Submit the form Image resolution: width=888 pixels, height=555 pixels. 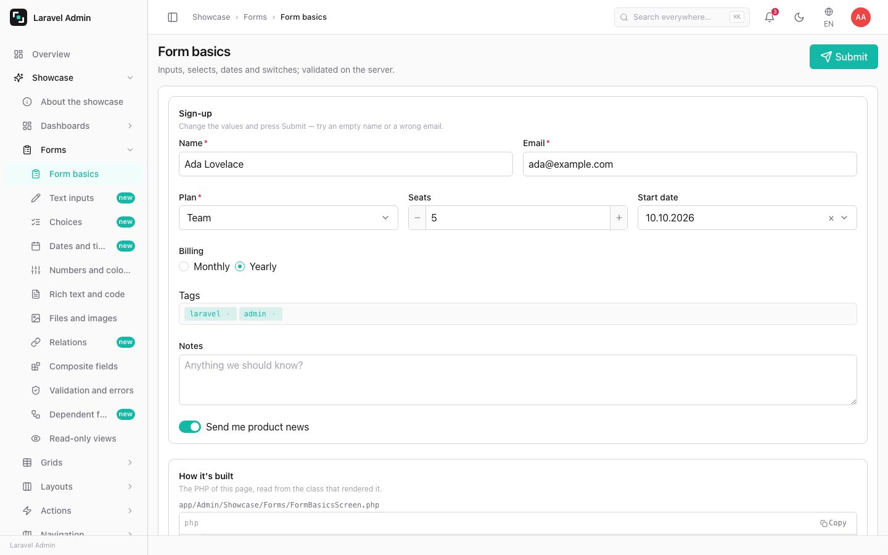[844, 57]
